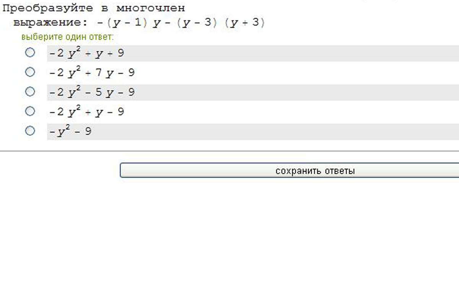Click the factor (y − 1) in the question
This screenshot has width=459, height=287.
coord(127,23)
